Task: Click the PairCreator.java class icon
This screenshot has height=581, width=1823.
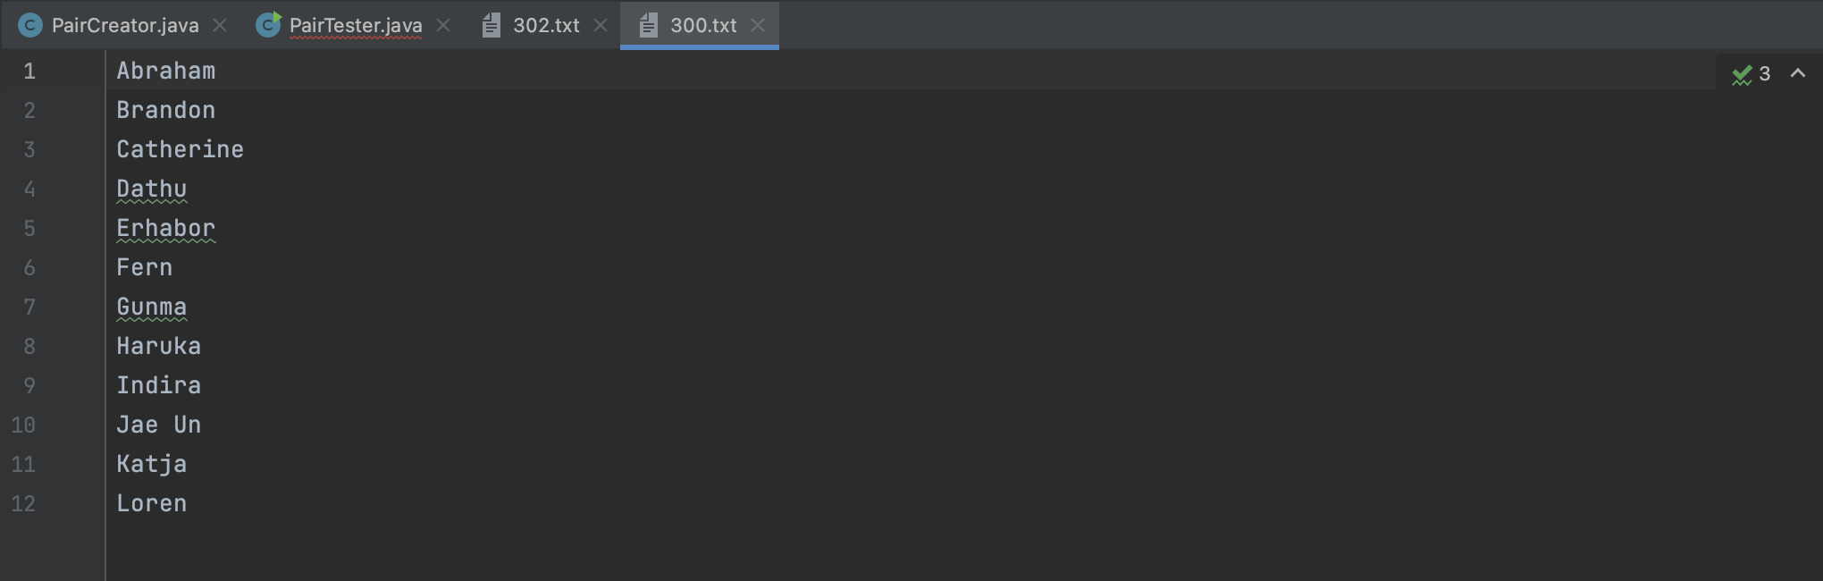Action: click(30, 25)
